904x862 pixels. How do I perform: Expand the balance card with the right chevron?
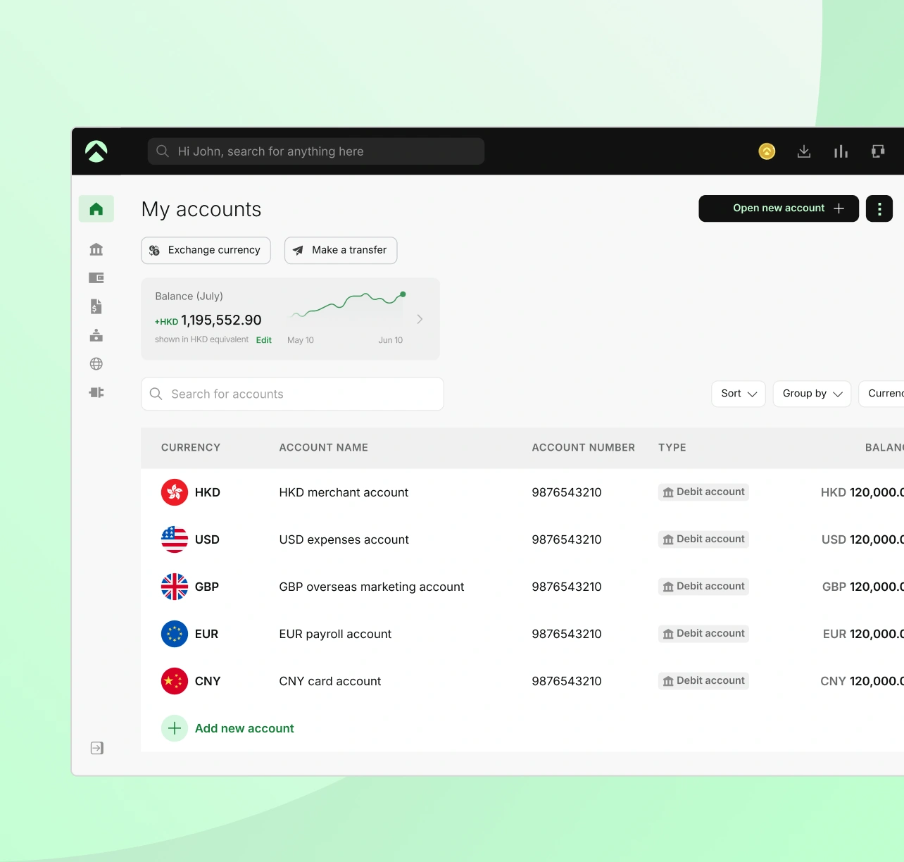(x=420, y=319)
